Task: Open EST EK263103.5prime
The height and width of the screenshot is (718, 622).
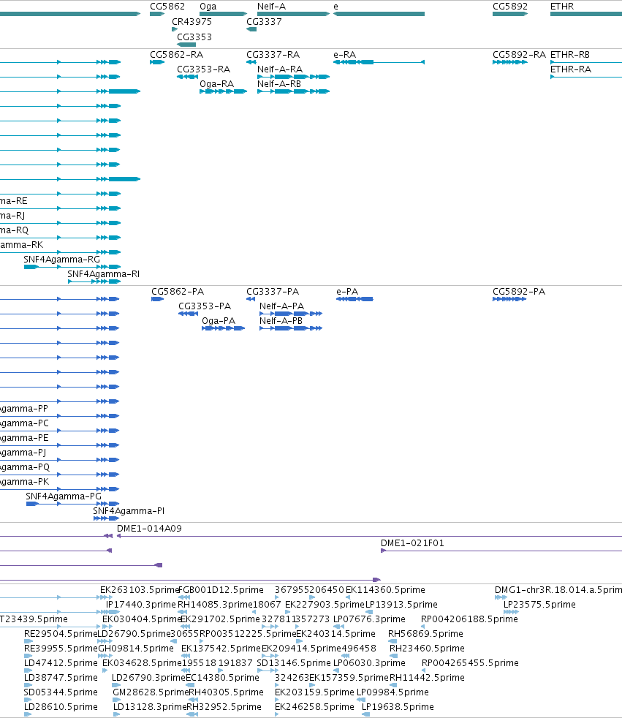Action: 140,590
